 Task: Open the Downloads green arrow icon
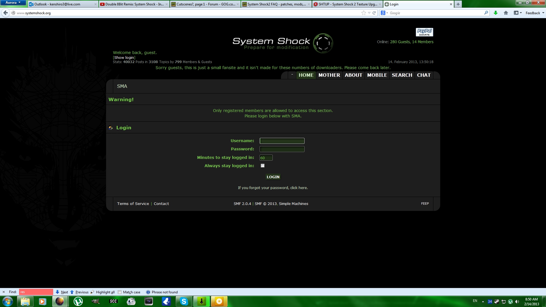(x=496, y=13)
